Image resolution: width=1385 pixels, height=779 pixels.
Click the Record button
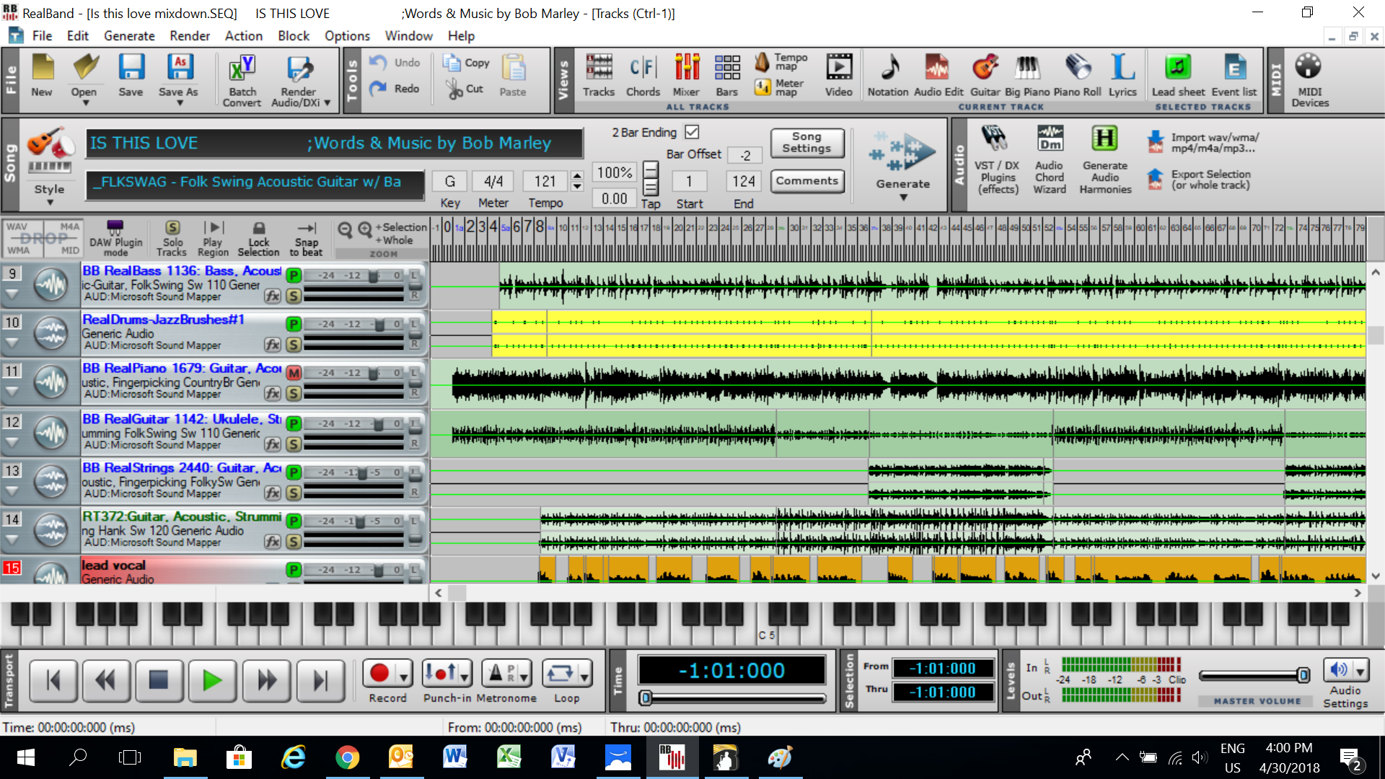[x=379, y=674]
